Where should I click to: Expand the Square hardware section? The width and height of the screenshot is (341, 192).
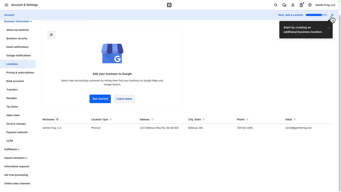(16, 158)
